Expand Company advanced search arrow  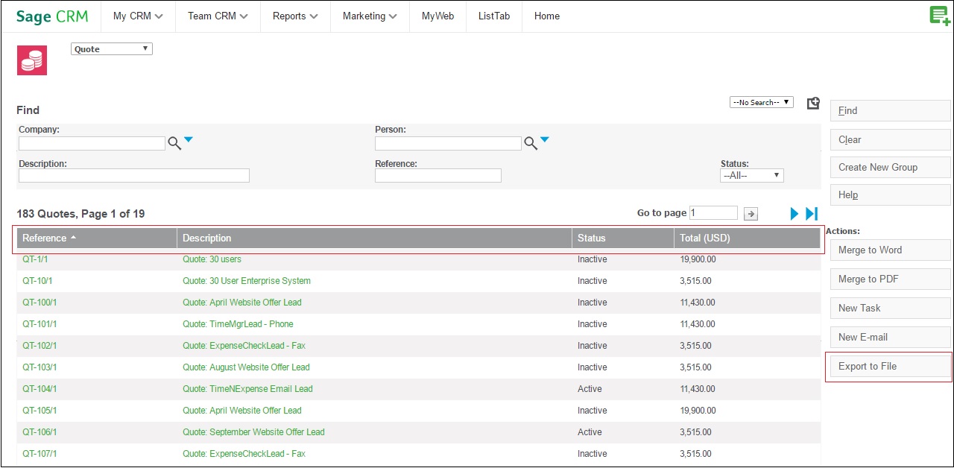189,139
